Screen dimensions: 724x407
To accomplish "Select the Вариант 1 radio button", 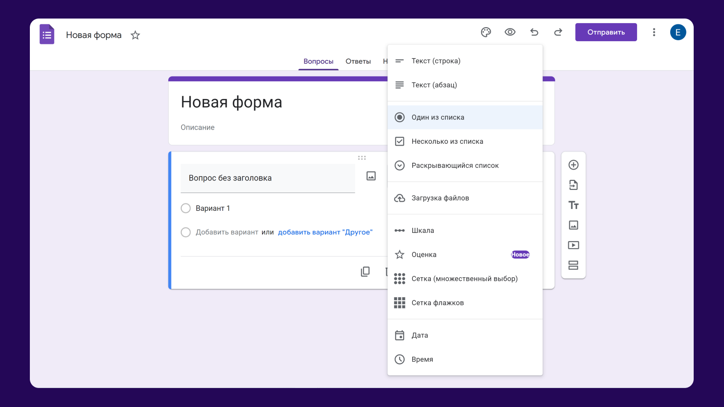I will click(186, 208).
